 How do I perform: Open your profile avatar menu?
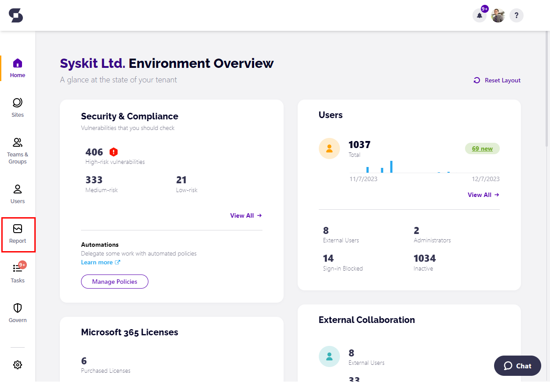pos(498,15)
